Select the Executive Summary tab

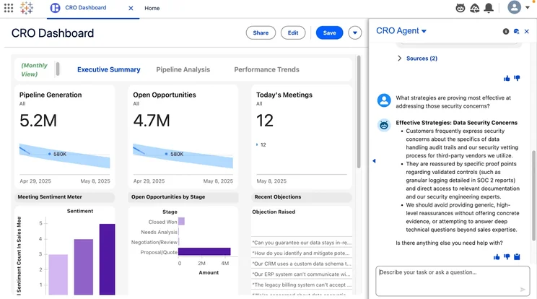[x=108, y=69]
